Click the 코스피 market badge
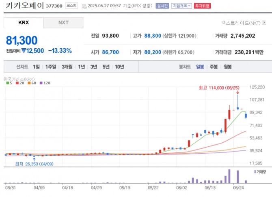This screenshot has width=272, height=197. pyautogui.click(x=71, y=6)
